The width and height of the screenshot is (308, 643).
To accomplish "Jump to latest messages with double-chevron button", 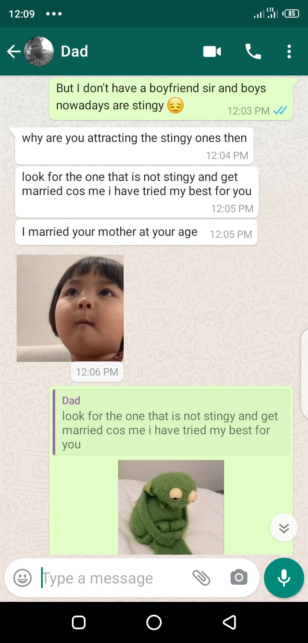I will pos(284,528).
